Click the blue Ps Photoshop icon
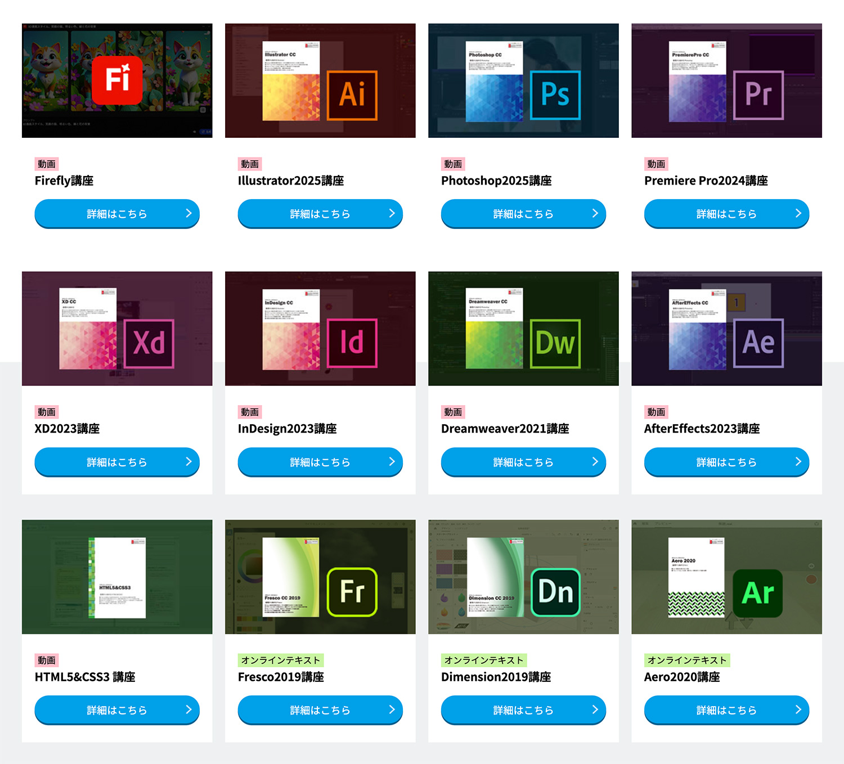 click(x=555, y=95)
